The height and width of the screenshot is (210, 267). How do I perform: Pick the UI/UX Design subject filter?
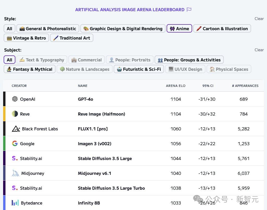coord(185,69)
